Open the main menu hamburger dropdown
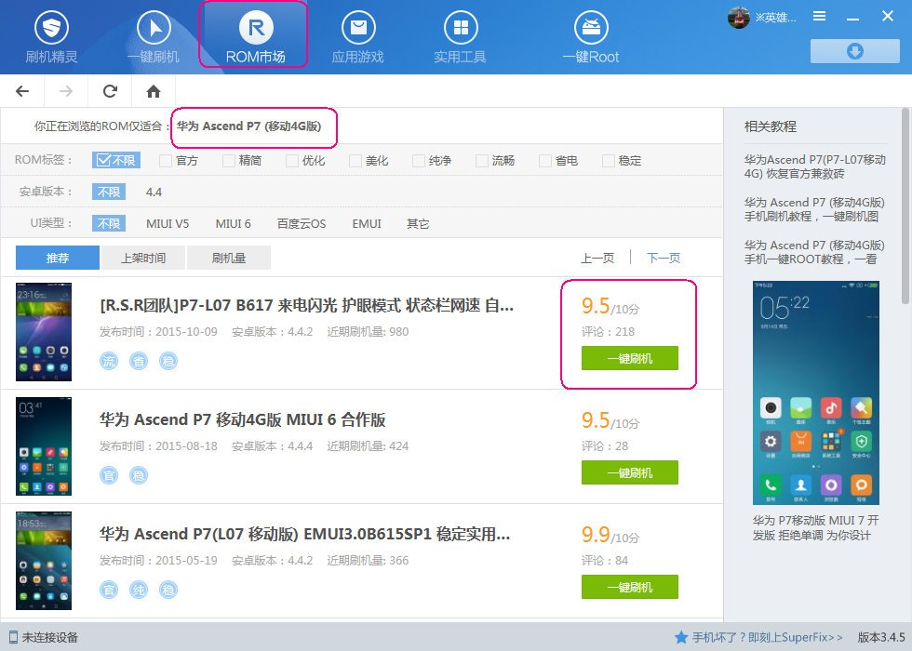 pyautogui.click(x=820, y=17)
